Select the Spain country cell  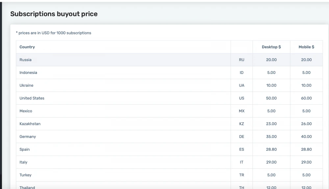click(123, 149)
